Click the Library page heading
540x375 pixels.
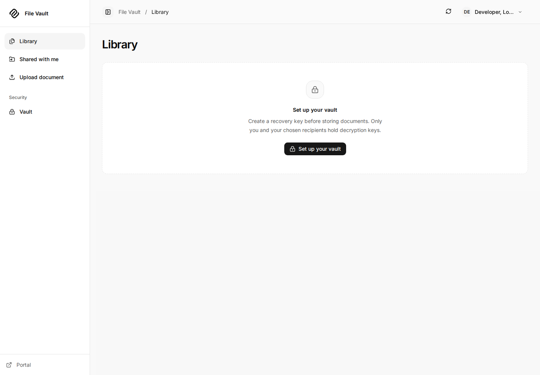click(x=120, y=45)
